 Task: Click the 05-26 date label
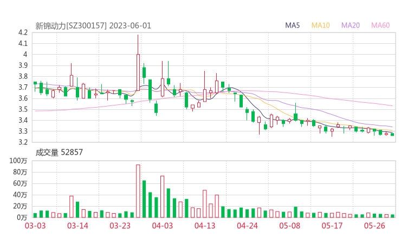[x=374, y=226]
